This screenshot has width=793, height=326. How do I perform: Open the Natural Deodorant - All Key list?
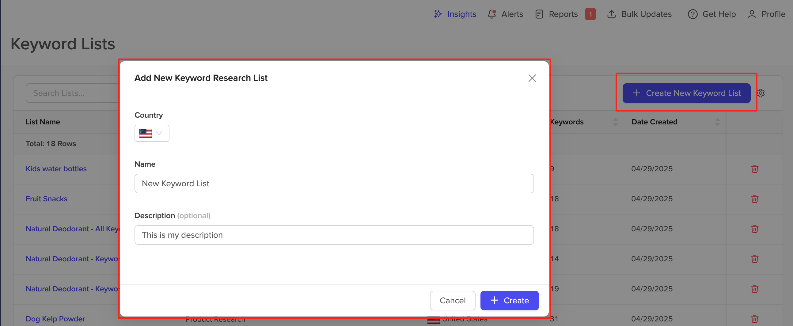(72, 229)
